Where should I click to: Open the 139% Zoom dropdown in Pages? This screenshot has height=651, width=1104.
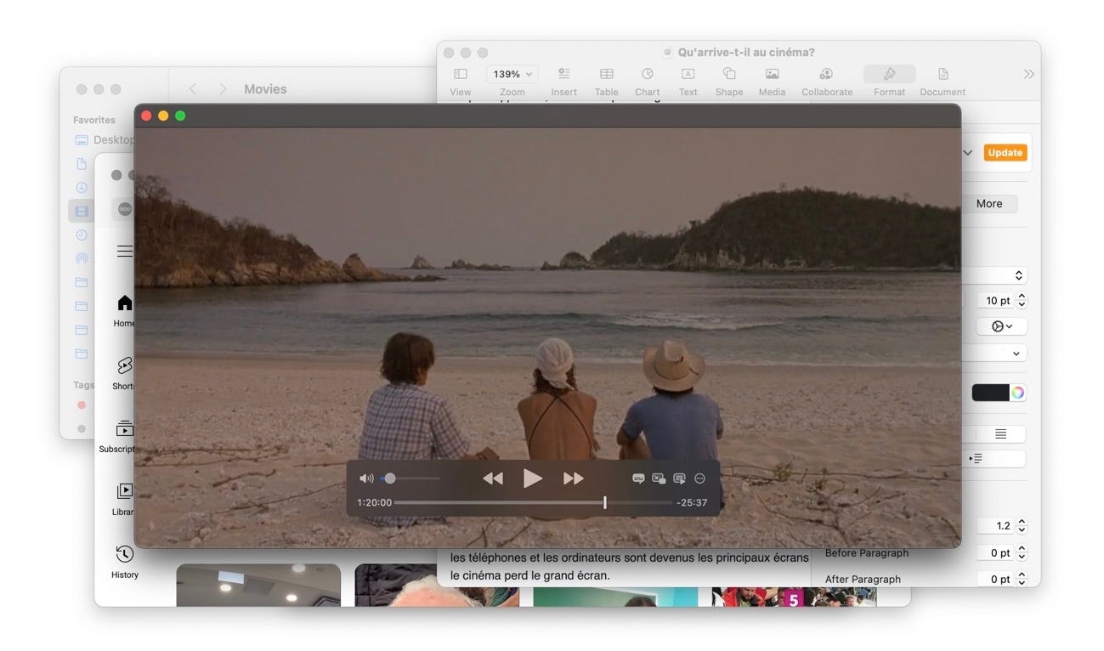click(512, 74)
